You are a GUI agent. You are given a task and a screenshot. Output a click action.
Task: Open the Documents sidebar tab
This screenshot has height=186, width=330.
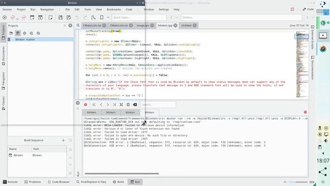tap(4, 56)
